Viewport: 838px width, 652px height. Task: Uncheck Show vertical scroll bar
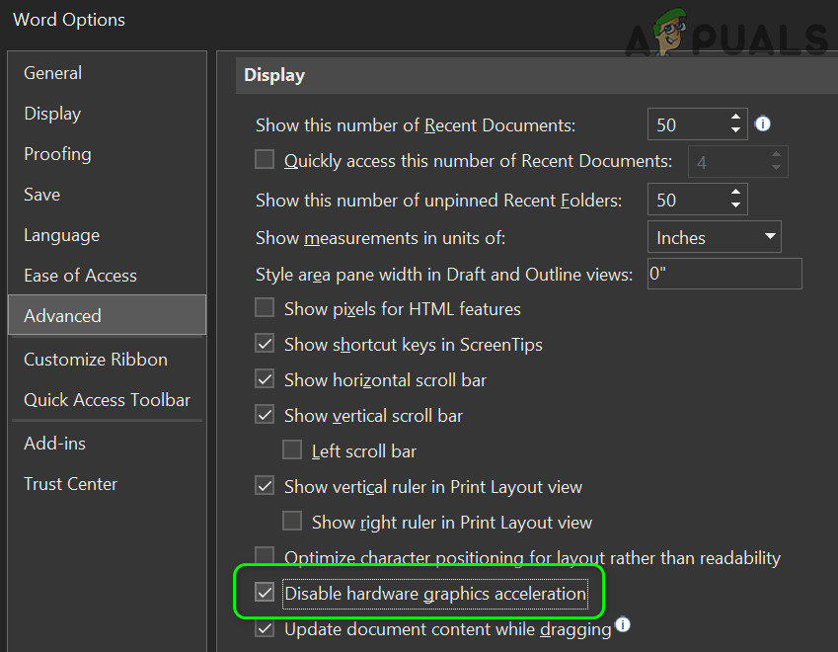265,415
